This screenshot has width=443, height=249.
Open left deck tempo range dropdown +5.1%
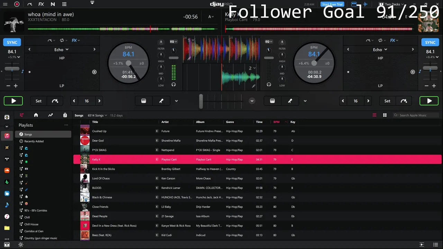(14, 57)
